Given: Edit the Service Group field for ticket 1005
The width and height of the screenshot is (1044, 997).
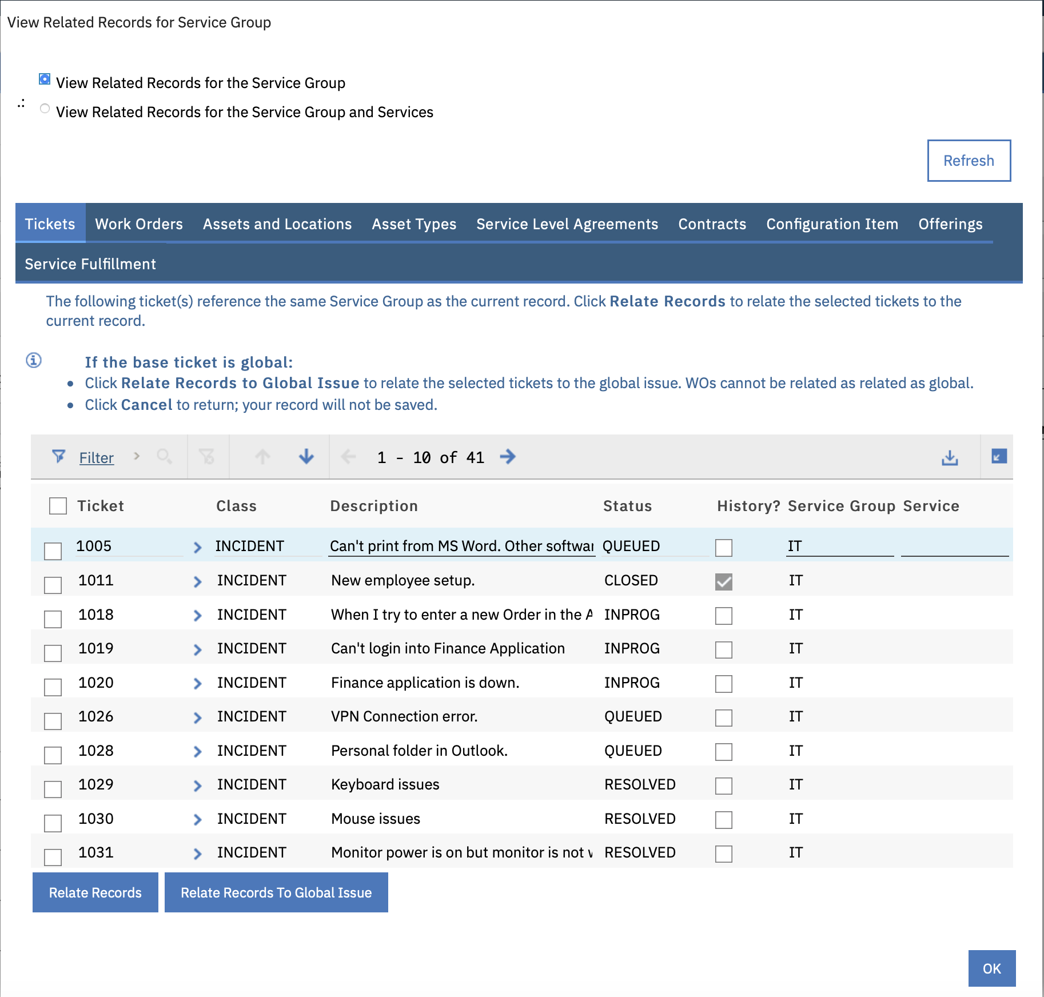Looking at the screenshot, I should click(x=839, y=546).
